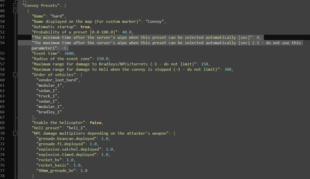Collapse the "Convoy Presets" array fold

15,5
